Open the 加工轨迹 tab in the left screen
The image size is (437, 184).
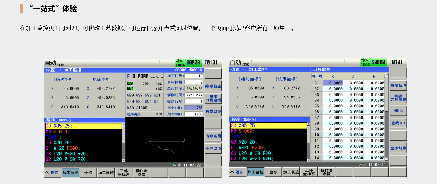[106, 173]
